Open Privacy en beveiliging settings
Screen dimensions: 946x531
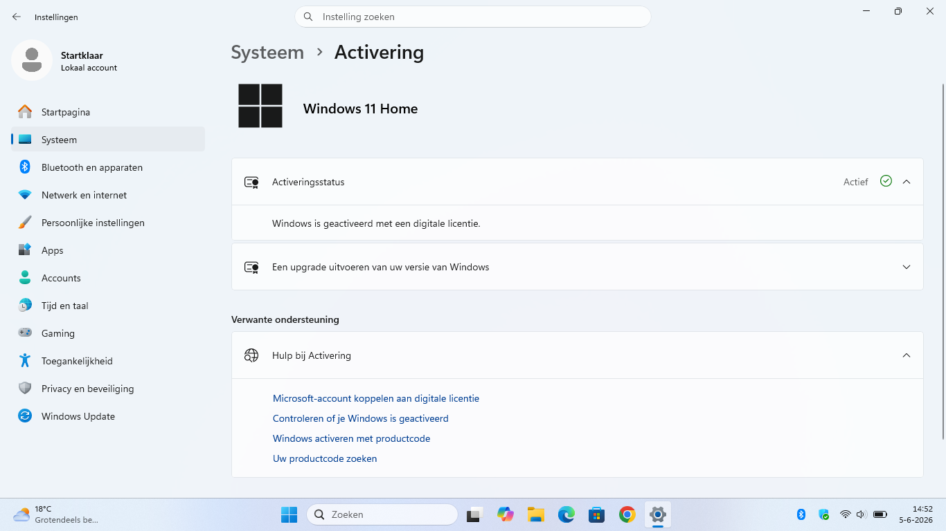(108, 389)
